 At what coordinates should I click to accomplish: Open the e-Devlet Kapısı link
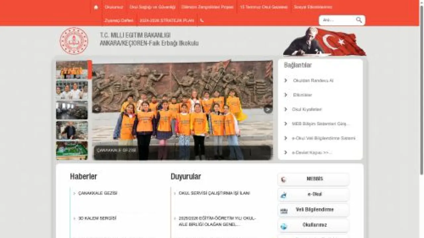312,152
